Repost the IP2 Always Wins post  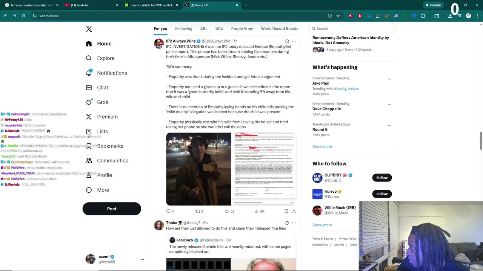pos(199,212)
